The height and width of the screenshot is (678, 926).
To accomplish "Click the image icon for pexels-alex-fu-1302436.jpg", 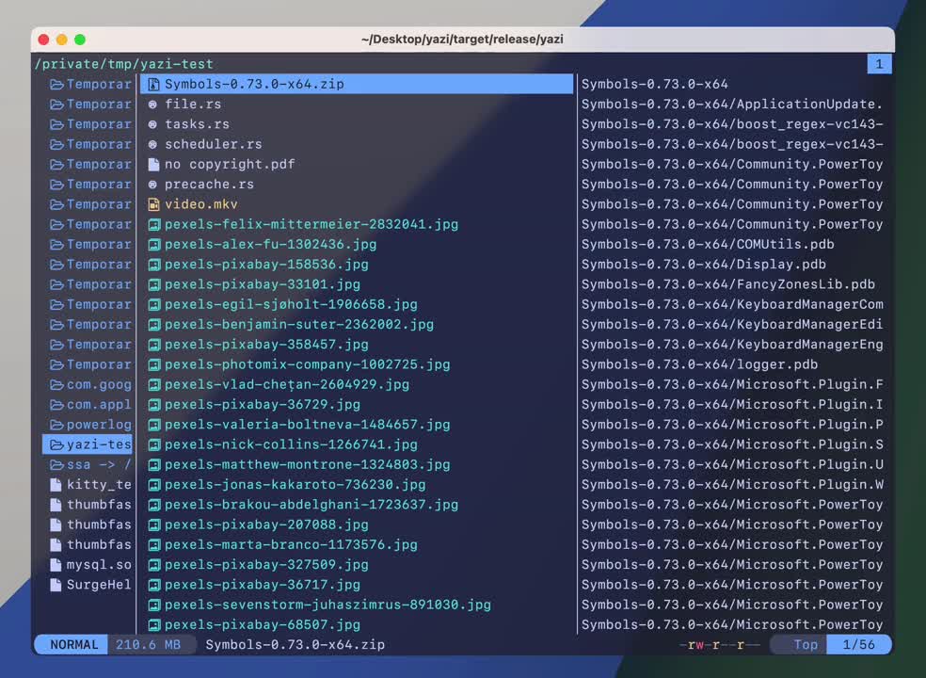I will tap(154, 245).
